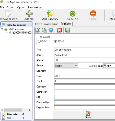Viewport: 115px width, 121px height.
Task: Open the Action menu
Action: (x=10, y=7)
